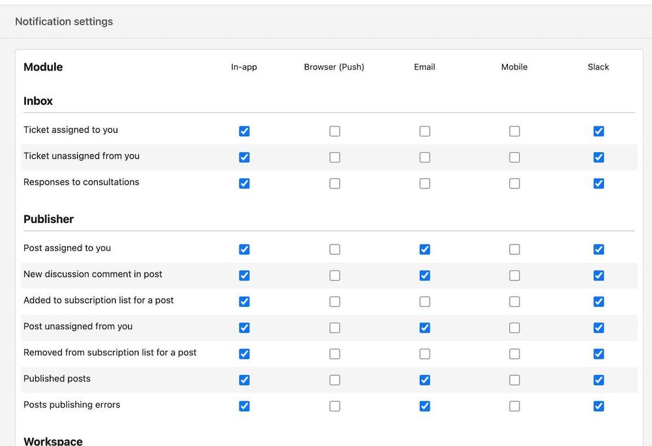The image size is (652, 446).
Task: Enable Email for Removed from subscription list
Action: (424, 354)
